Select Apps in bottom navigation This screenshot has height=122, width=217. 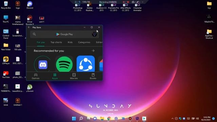tap(55, 76)
